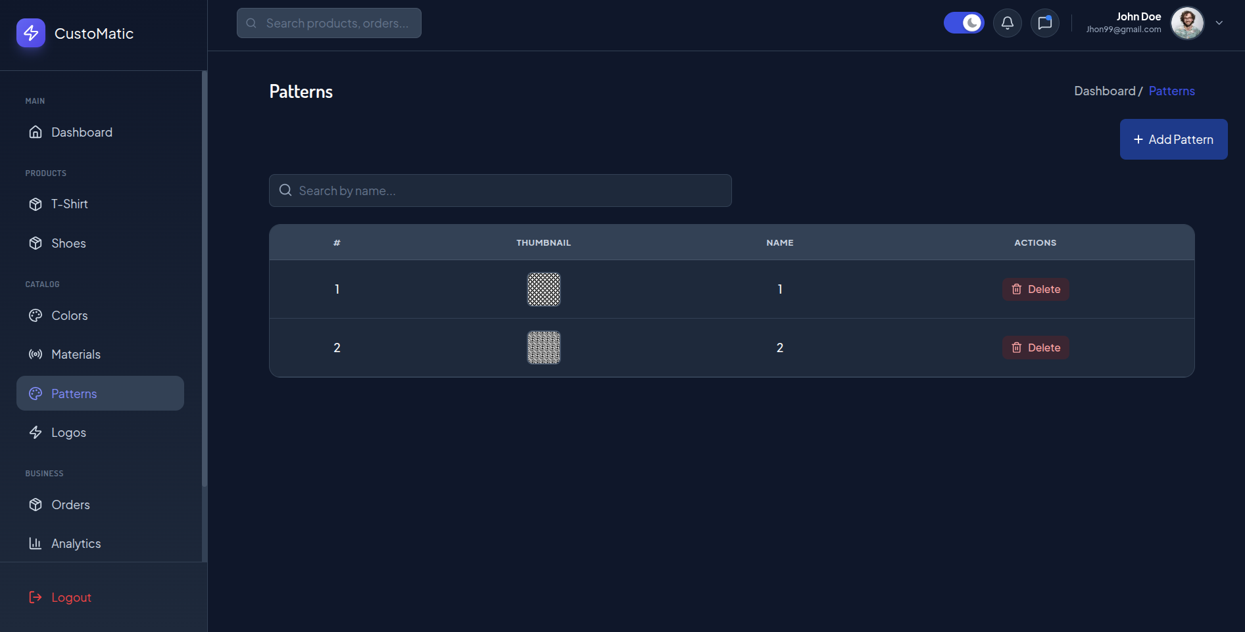Open the thumbnail of pattern 1
The height and width of the screenshot is (632, 1245).
pos(544,289)
